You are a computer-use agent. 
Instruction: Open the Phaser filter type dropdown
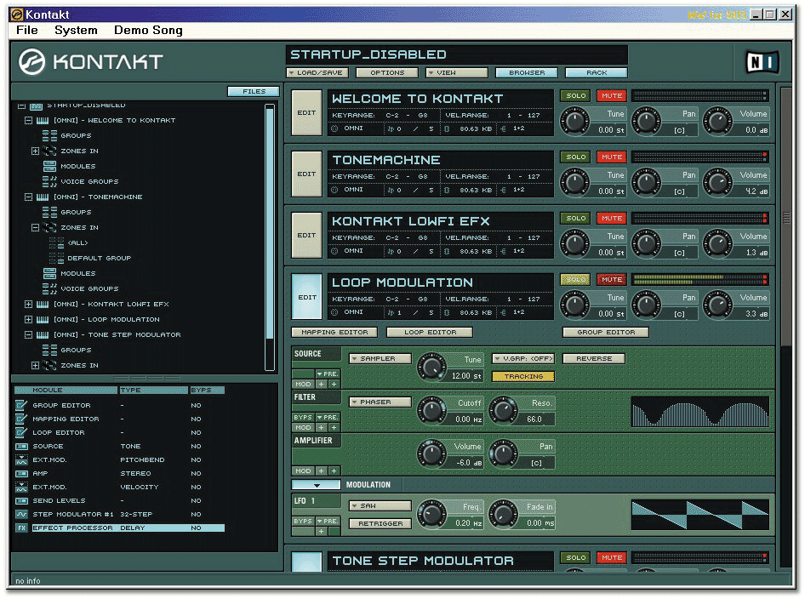click(x=380, y=402)
